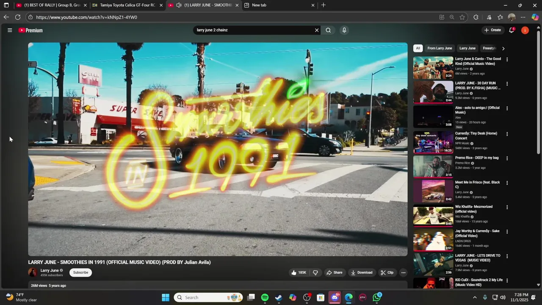Open Edge settings and more ellipsis
The height and width of the screenshot is (305, 542).
[x=523, y=17]
